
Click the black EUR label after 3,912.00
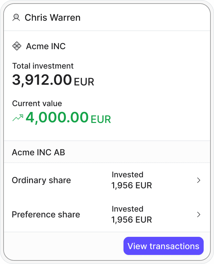(x=84, y=82)
